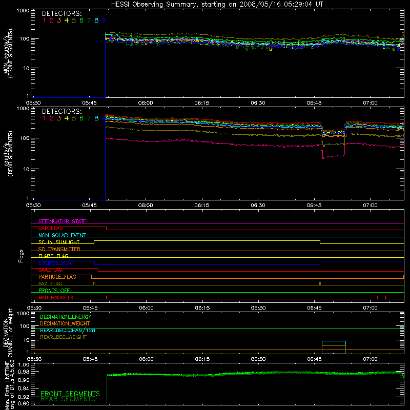This screenshot has height=410, width=410.
Task: Click cyan detector 8 in the rear segments legend
Action: tap(96, 118)
